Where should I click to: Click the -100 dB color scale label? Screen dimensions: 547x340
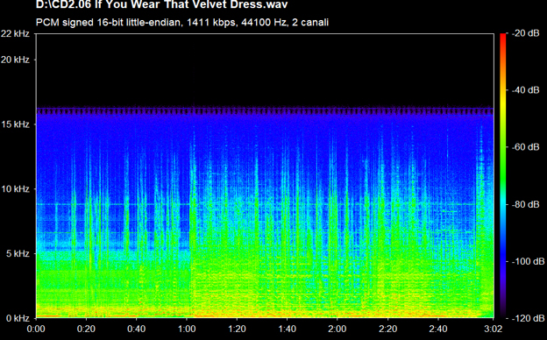[x=529, y=261]
